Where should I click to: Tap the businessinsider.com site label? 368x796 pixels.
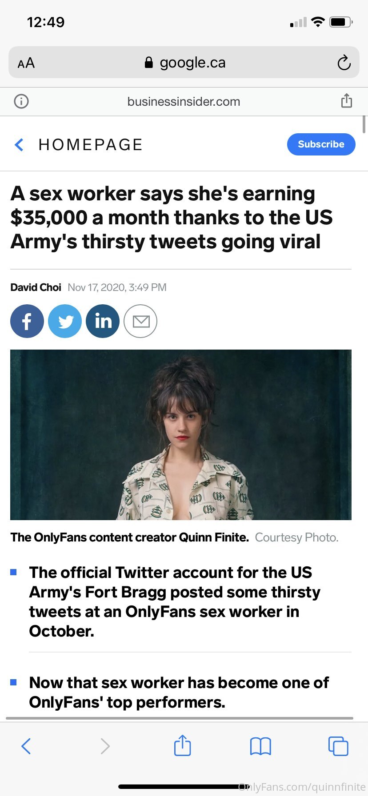[x=184, y=102]
